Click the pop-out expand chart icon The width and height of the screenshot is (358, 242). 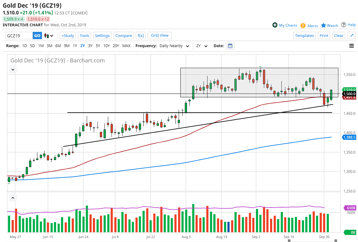(351, 35)
